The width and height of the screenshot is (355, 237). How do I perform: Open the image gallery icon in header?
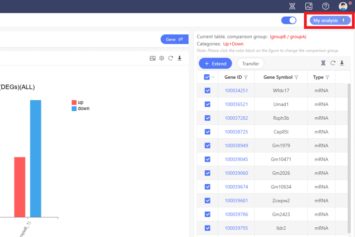309,6
